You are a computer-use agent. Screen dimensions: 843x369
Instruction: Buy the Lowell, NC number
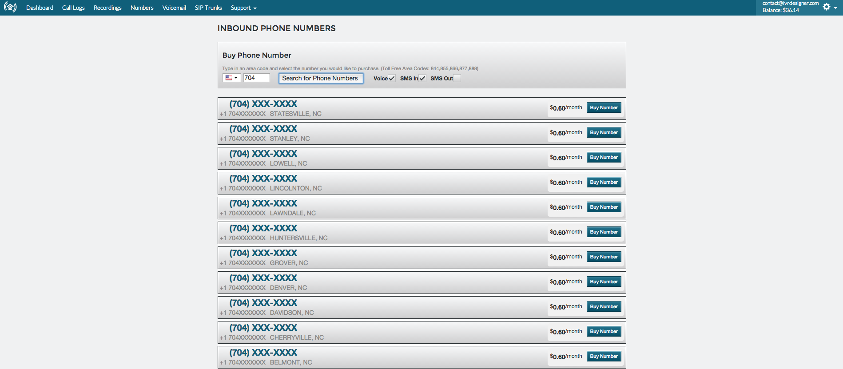[604, 157]
